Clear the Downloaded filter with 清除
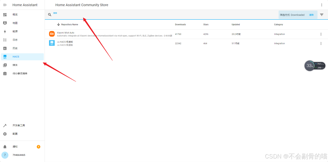This screenshot has width=328, height=162. pyautogui.click(x=311, y=15)
